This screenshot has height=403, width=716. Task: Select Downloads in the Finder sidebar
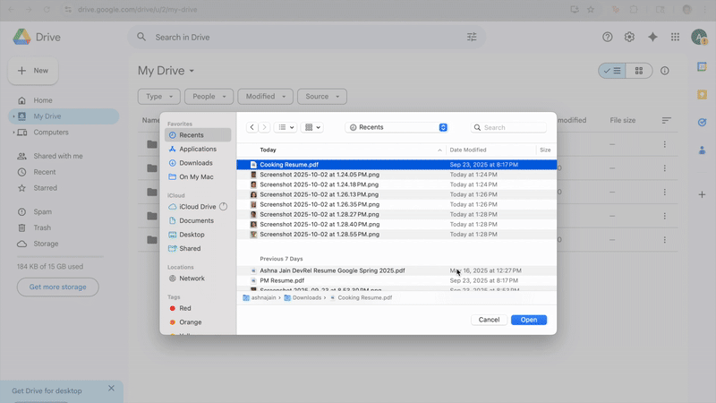click(195, 163)
